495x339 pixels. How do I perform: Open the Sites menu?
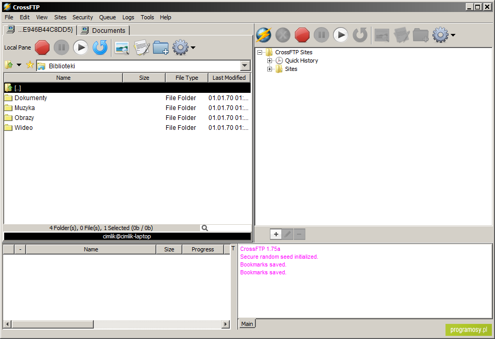[60, 17]
